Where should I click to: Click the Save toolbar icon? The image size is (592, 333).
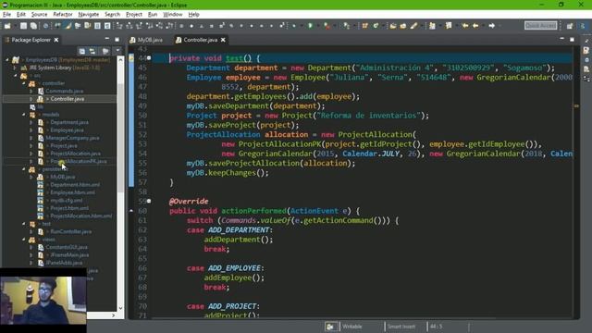[x=23, y=26]
